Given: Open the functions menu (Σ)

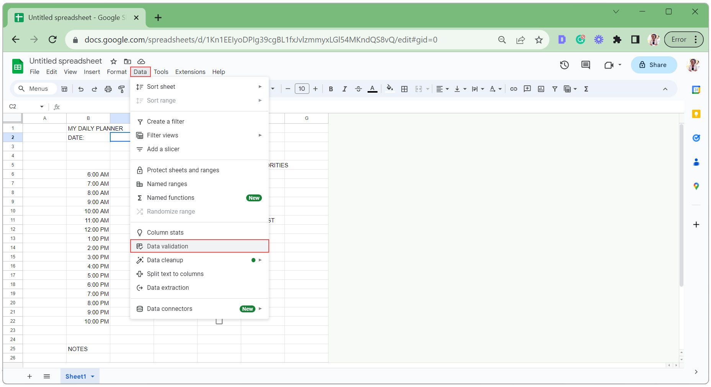Looking at the screenshot, I should (586, 89).
